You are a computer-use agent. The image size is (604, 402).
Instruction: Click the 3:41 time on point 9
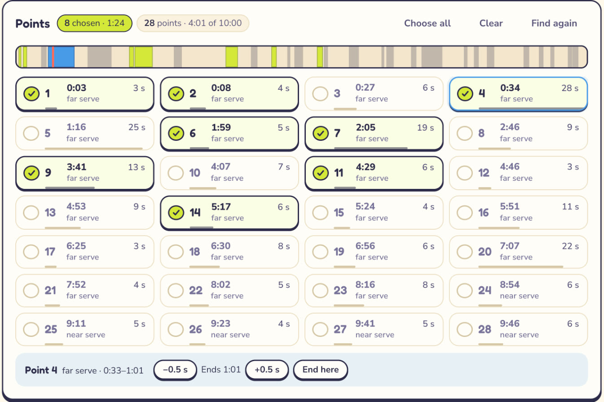pyautogui.click(x=76, y=167)
